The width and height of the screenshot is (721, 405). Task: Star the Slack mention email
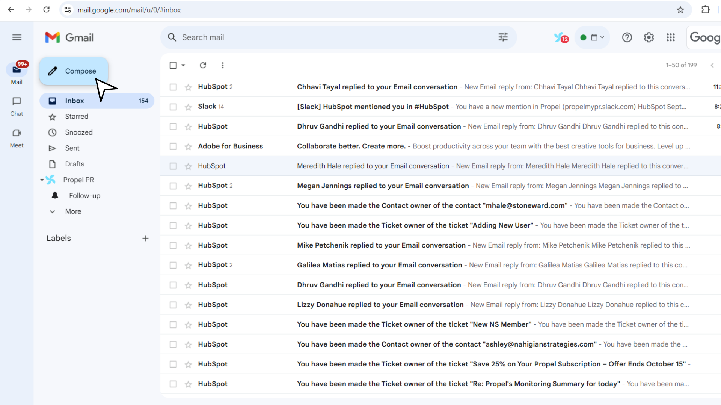click(188, 107)
